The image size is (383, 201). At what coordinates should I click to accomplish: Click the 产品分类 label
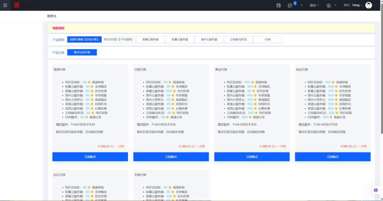(58, 53)
